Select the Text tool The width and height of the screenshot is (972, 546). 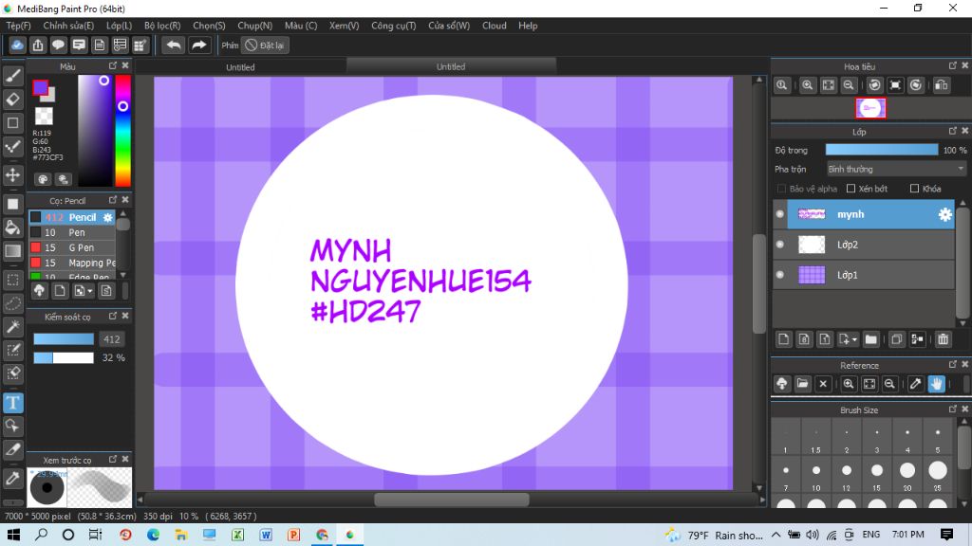click(13, 403)
